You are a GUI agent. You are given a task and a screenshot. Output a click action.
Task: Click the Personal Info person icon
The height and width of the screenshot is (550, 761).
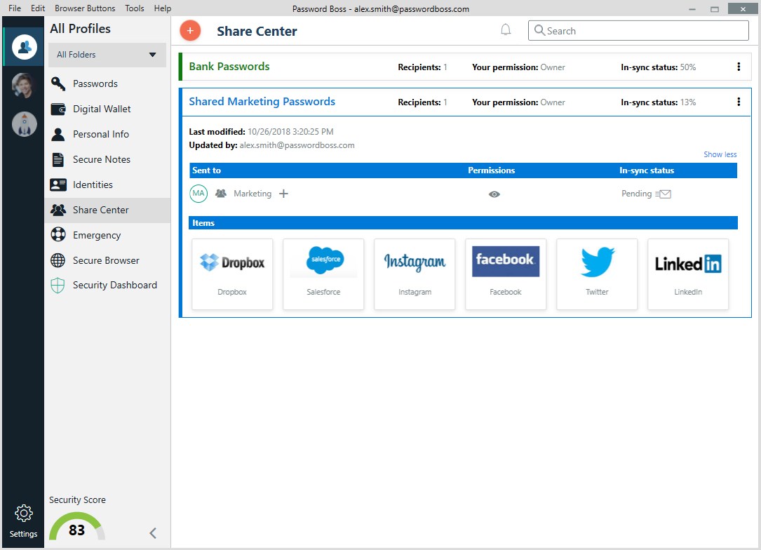click(x=58, y=134)
